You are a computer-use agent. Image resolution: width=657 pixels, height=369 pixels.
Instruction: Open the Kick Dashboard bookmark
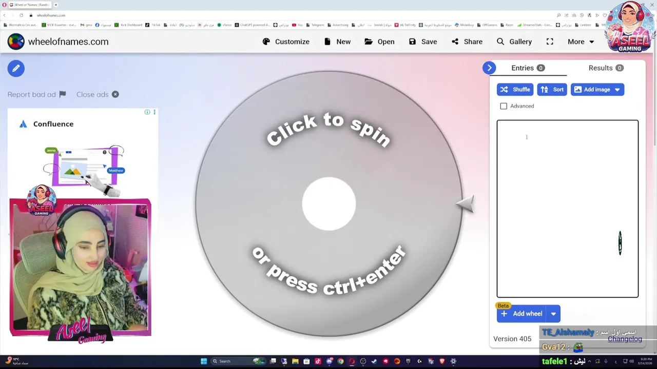[128, 25]
